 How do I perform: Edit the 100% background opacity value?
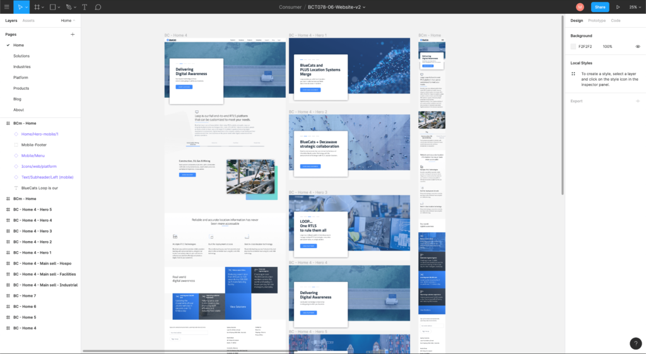608,47
